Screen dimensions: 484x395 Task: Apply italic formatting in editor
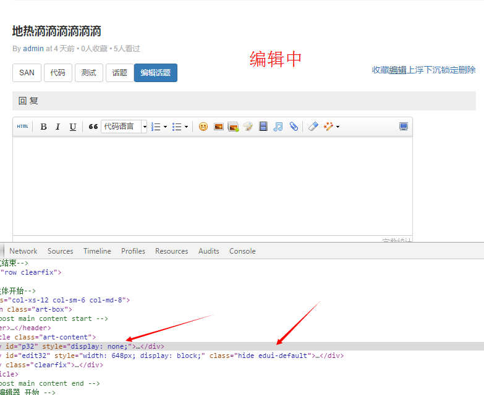point(57,127)
